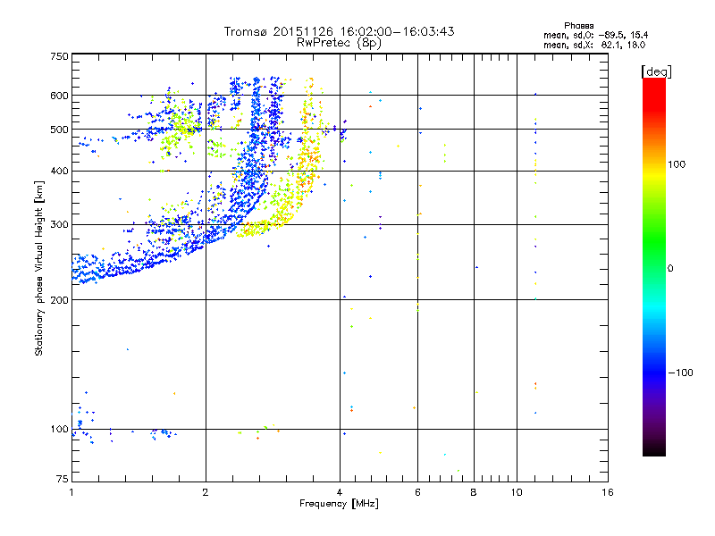The width and height of the screenshot is (715, 536).
Task: Click the colorbar label '100'
Action: 677,164
